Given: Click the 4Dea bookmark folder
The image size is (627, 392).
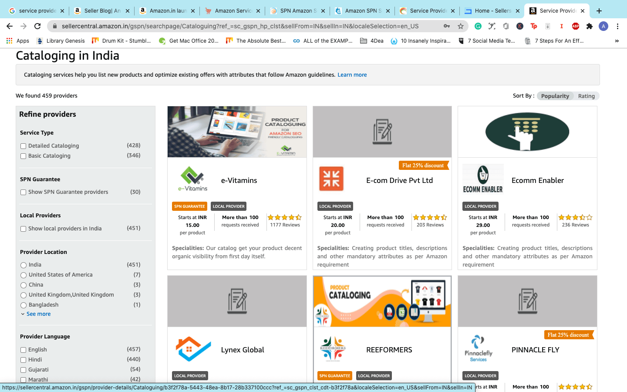Looking at the screenshot, I should 372,41.
